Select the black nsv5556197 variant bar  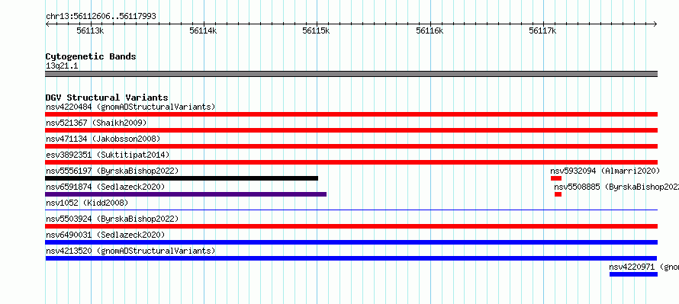(x=182, y=178)
